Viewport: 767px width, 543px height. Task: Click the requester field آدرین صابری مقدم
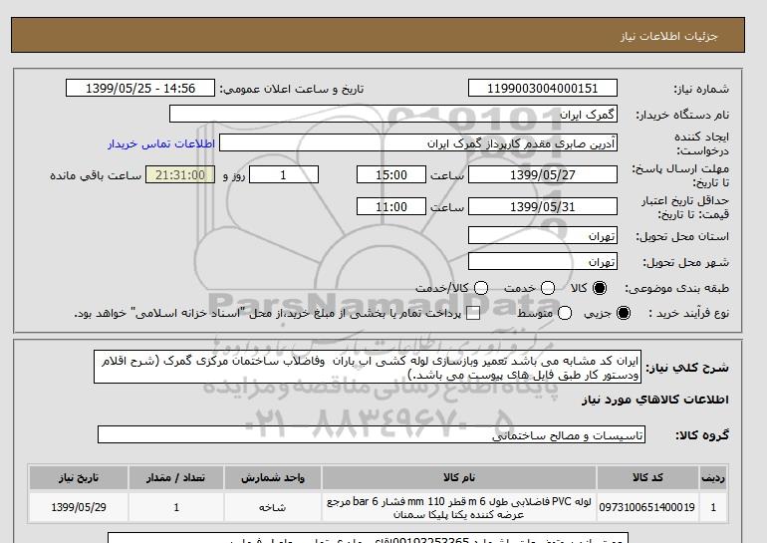pos(418,143)
